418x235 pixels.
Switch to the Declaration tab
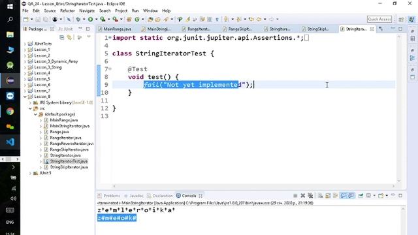(x=160, y=196)
